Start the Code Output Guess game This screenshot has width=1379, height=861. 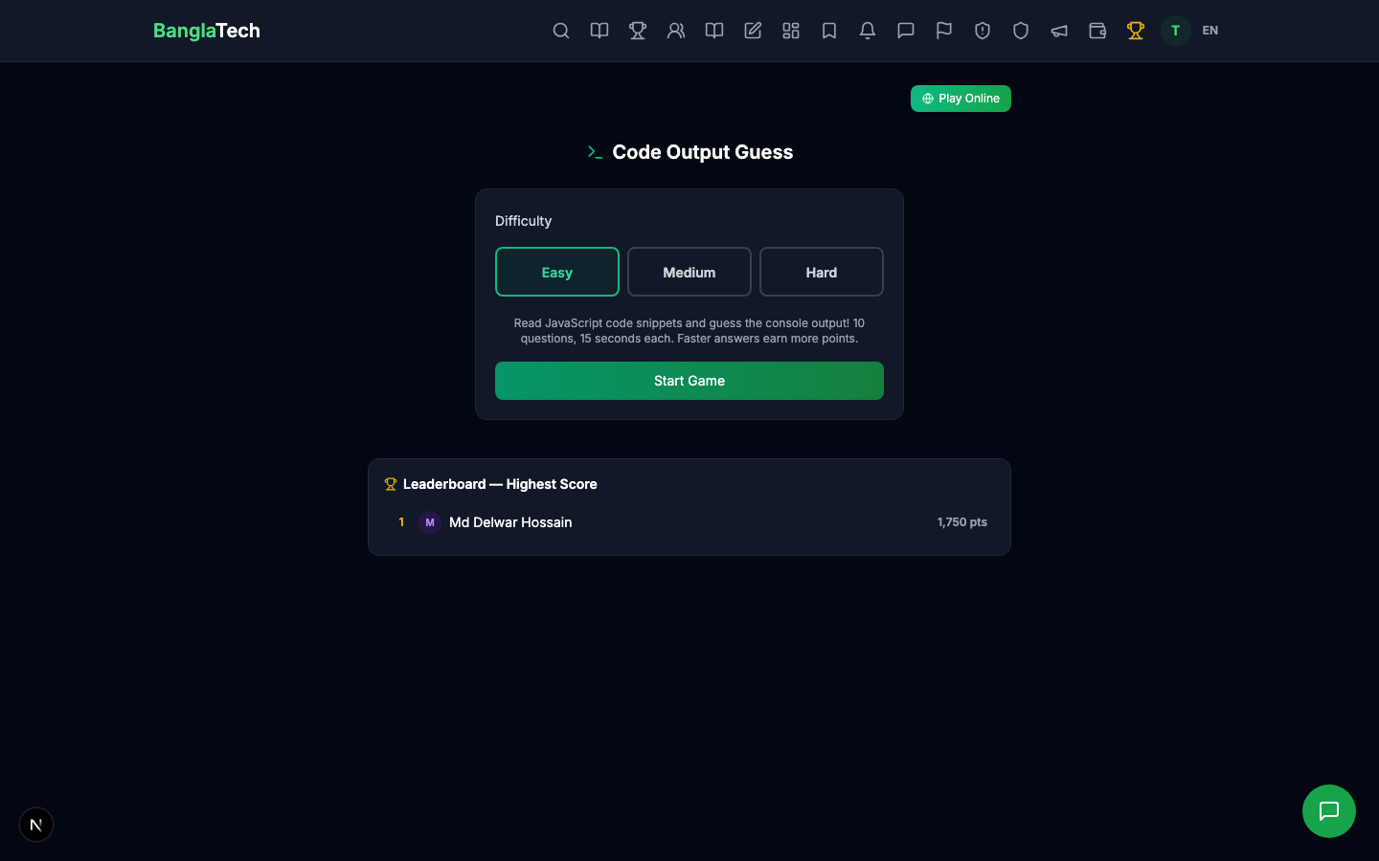tap(689, 381)
